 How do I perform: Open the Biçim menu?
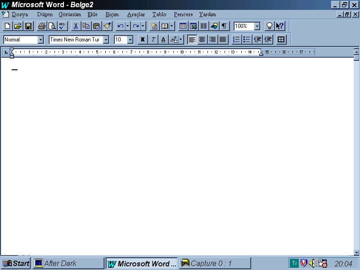click(112, 14)
